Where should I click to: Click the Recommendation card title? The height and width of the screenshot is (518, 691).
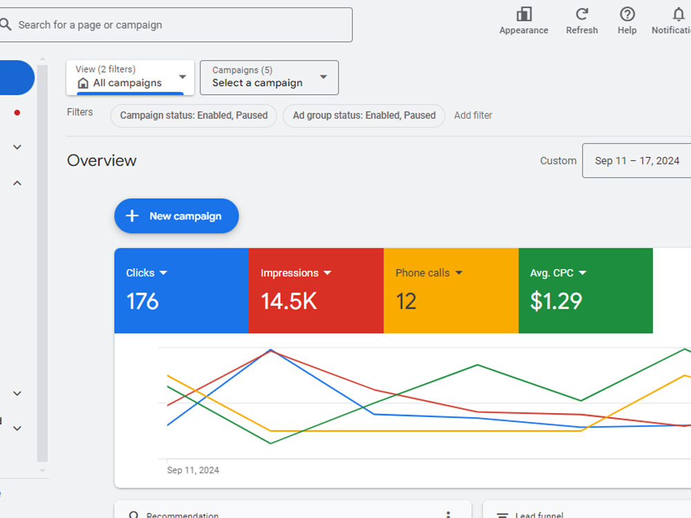coord(182,515)
